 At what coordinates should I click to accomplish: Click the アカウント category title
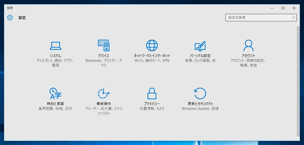248,56
